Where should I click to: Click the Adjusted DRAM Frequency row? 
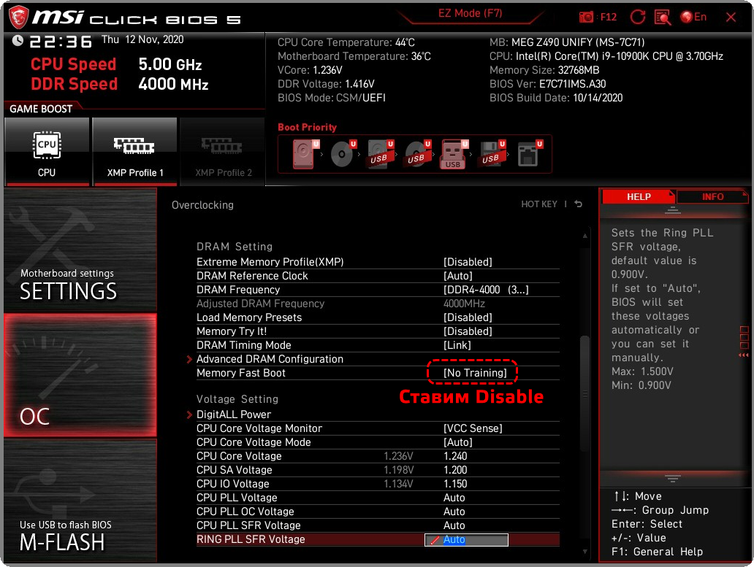[378, 304]
